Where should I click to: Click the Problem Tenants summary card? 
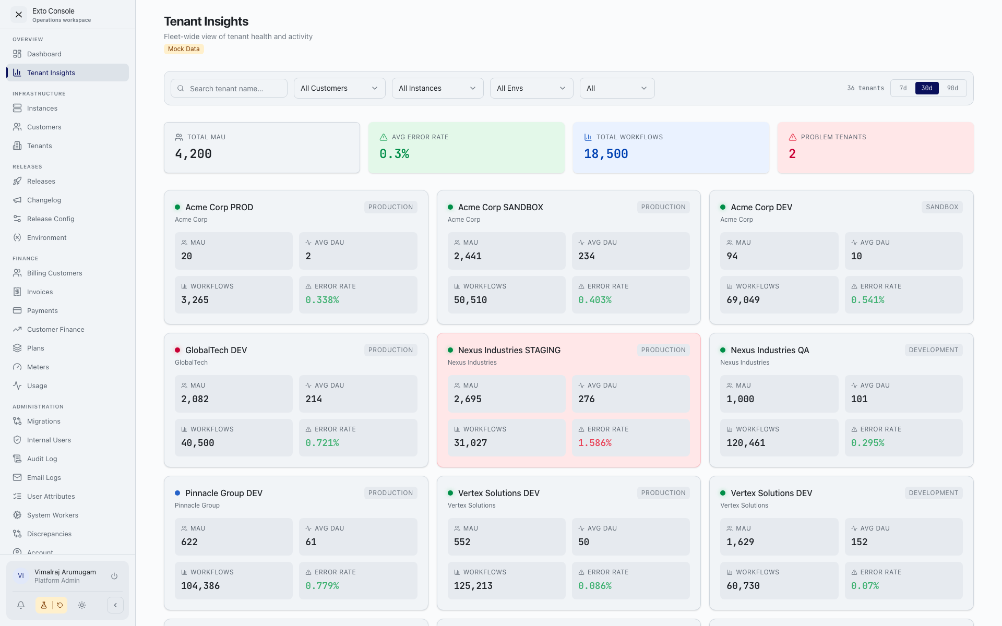pyautogui.click(x=876, y=148)
